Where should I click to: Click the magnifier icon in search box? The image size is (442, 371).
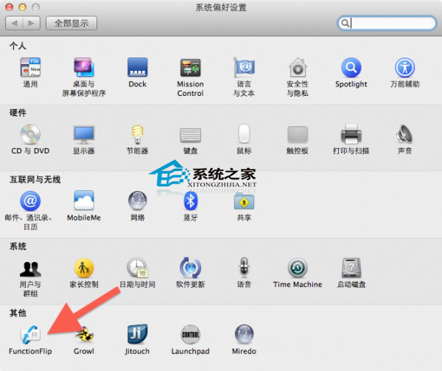click(x=345, y=23)
